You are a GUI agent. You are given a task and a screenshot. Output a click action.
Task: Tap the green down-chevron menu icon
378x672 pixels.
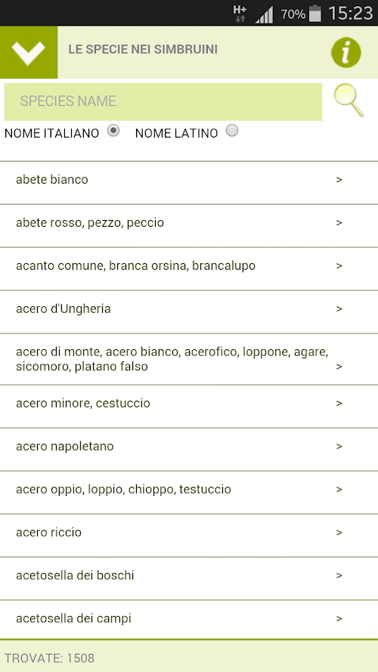pyautogui.click(x=29, y=52)
